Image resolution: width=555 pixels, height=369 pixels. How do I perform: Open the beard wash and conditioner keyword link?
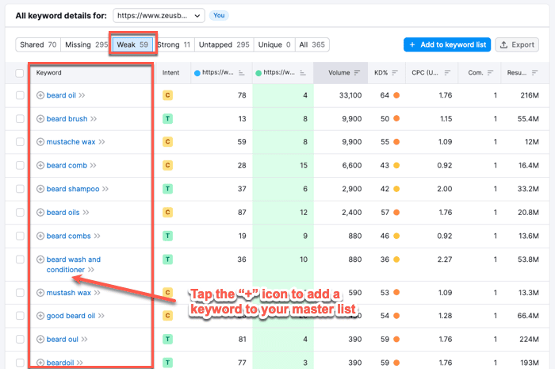(73, 259)
